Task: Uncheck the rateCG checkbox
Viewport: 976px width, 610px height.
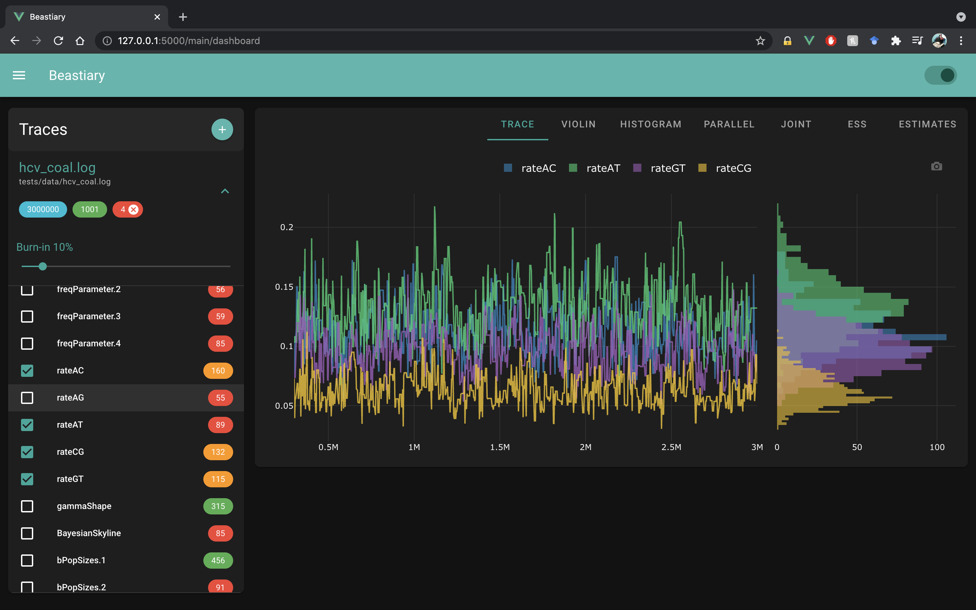Action: pyautogui.click(x=27, y=452)
